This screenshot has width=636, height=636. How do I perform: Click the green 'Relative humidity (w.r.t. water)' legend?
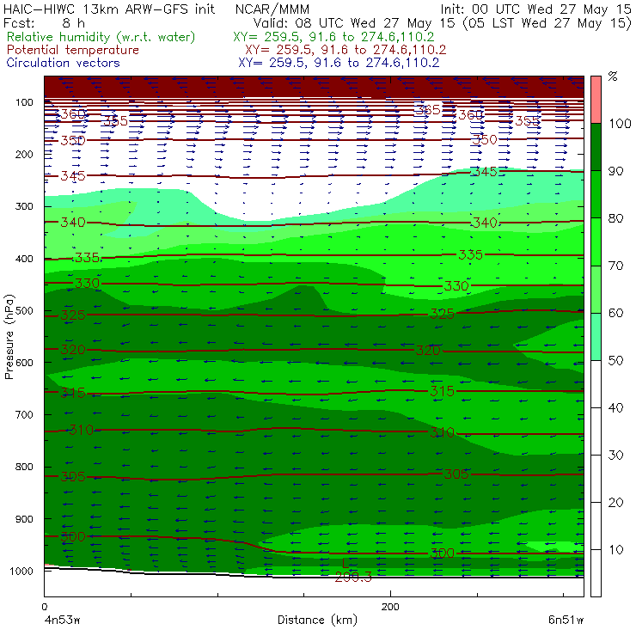point(101,37)
